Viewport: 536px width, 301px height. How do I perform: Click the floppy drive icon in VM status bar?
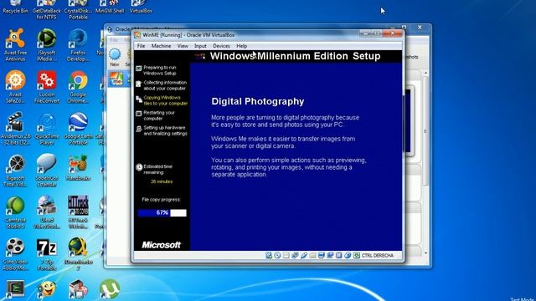coord(286,255)
